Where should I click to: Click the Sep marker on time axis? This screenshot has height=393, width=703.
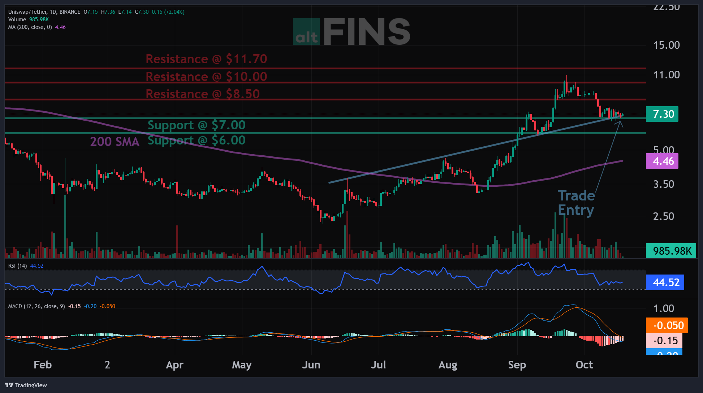coord(517,365)
